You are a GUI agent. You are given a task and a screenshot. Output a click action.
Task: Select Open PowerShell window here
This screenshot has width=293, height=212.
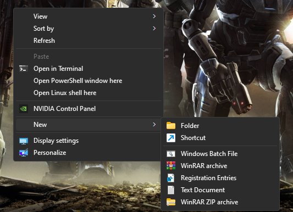click(89, 81)
